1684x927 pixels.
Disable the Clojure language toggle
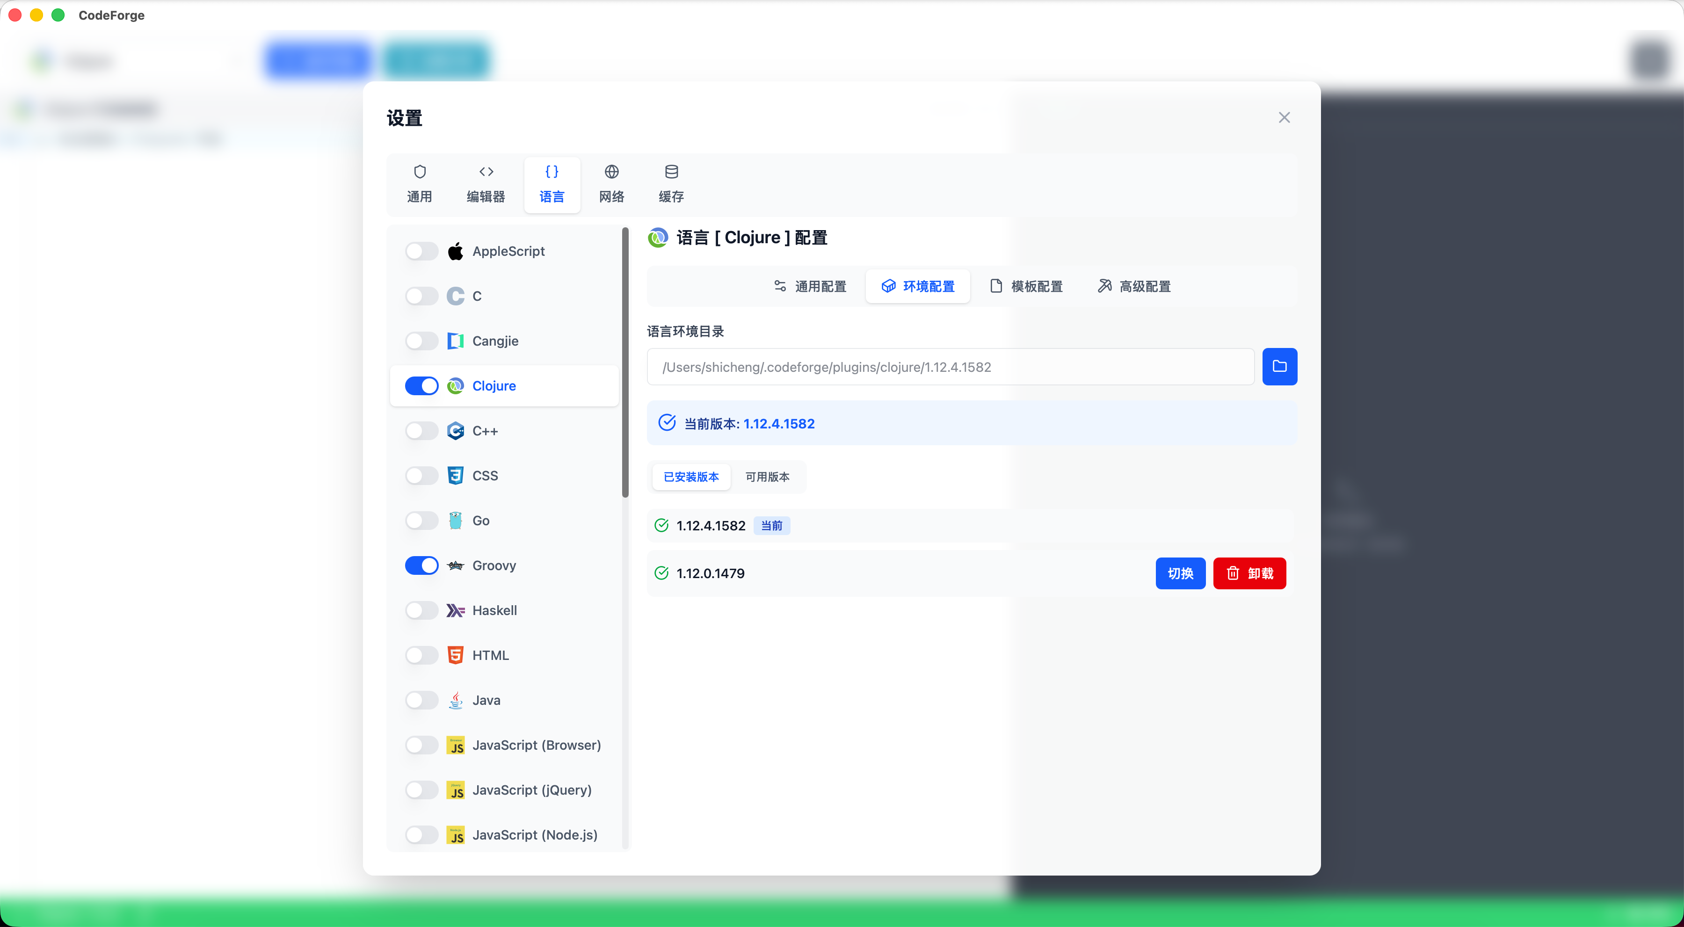421,386
